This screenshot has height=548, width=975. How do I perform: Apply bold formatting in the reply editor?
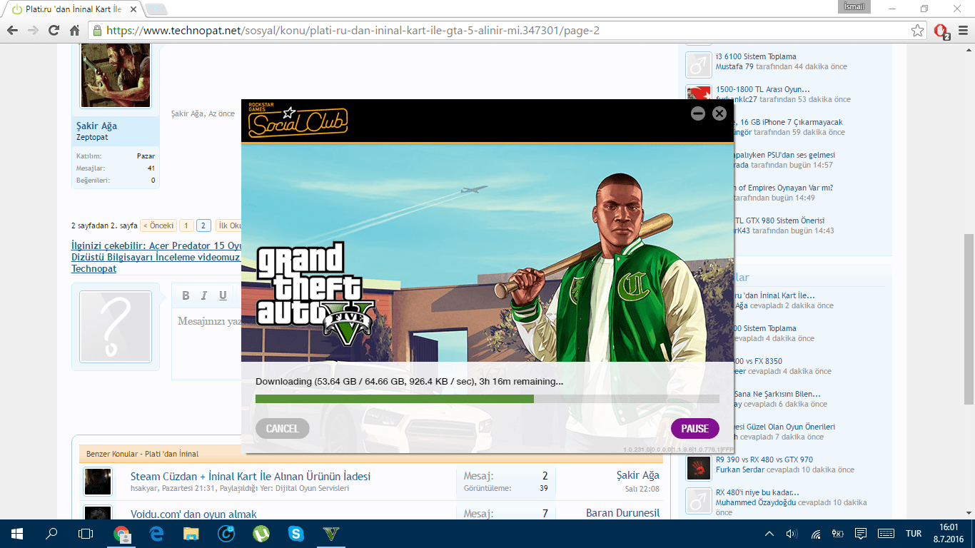click(186, 295)
